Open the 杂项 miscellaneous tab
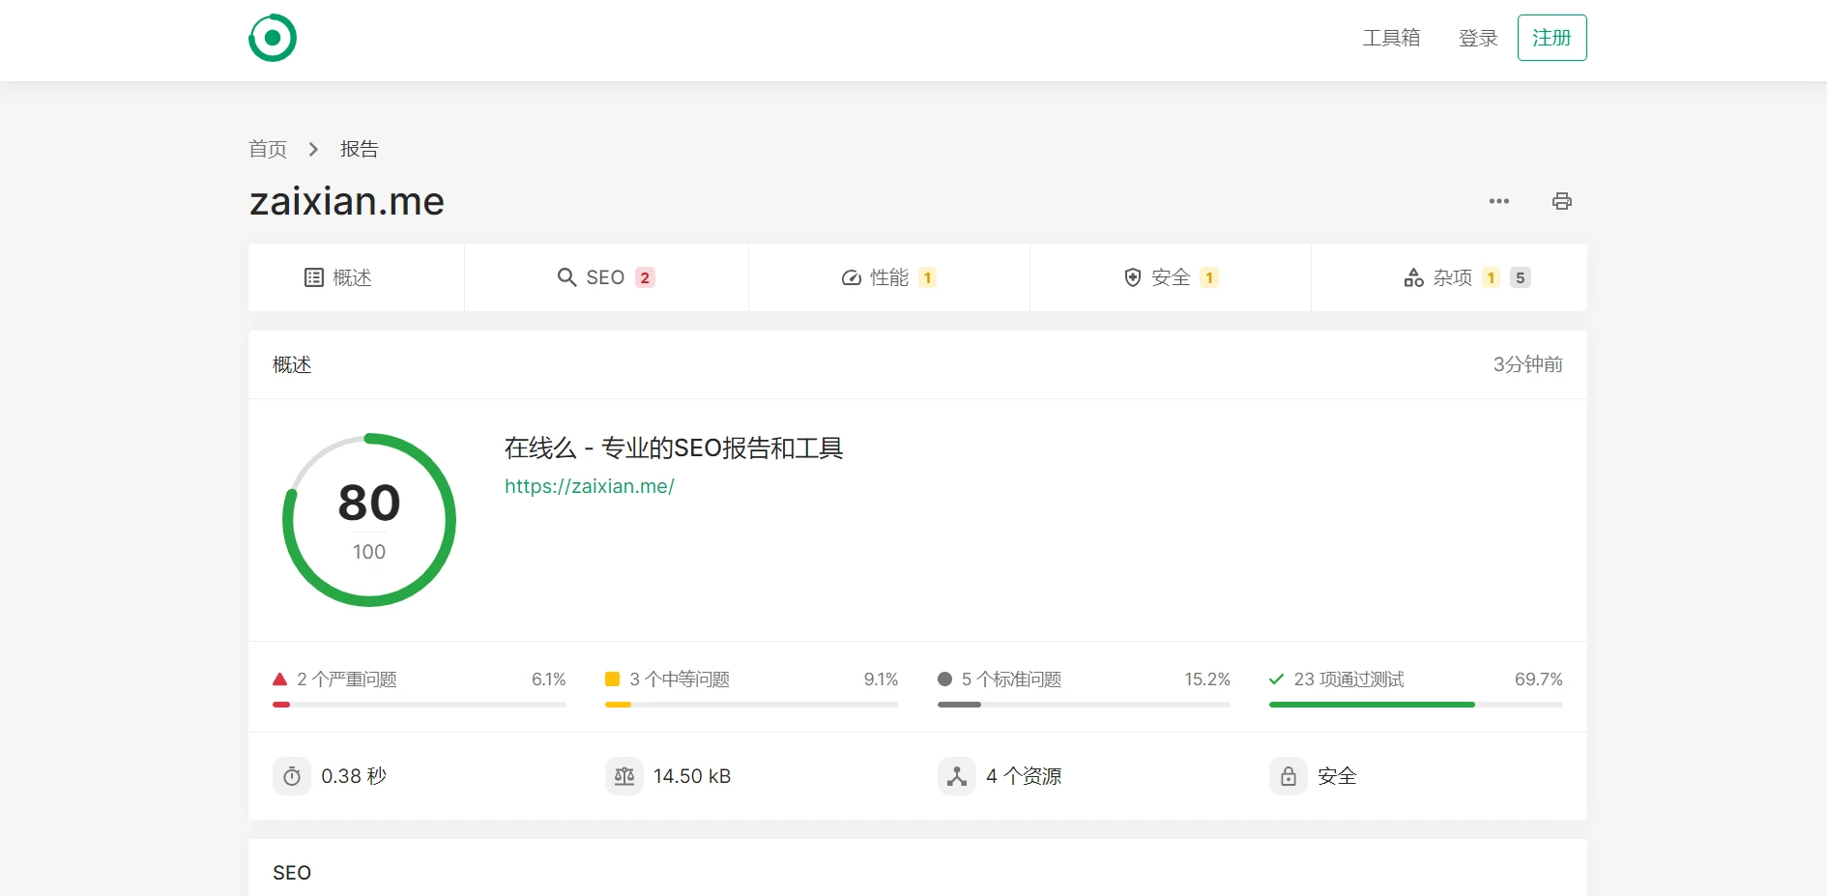 coord(1450,277)
